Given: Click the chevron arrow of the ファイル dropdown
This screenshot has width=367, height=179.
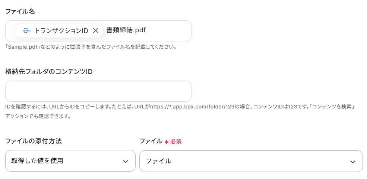Looking at the screenshot, I should 352,162.
